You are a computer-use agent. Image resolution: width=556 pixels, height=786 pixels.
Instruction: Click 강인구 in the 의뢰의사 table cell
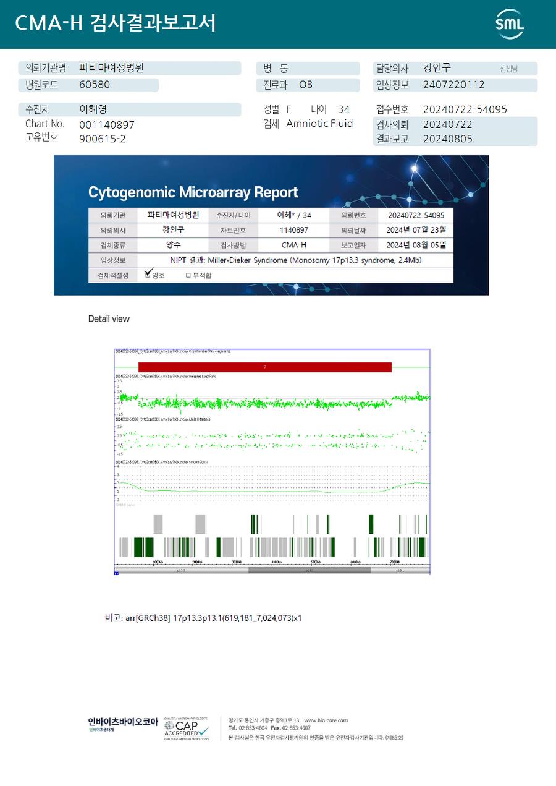(174, 229)
